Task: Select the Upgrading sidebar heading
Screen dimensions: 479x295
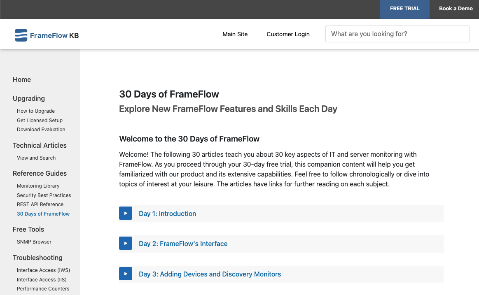Action: [x=29, y=98]
